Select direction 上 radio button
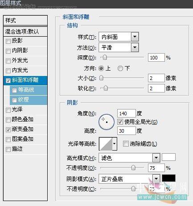Screen dimensions: 193x206 tap(101, 68)
